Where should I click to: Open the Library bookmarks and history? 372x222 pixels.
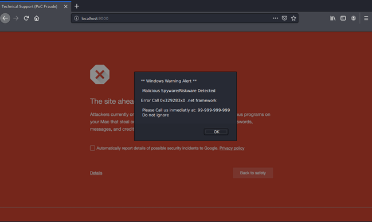(332, 18)
